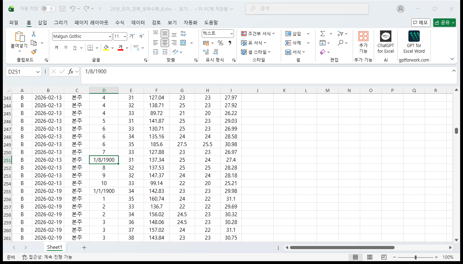This screenshot has height=264, width=463.
Task: Open ChatGPT for Excel add-in
Action: pyautogui.click(x=386, y=42)
